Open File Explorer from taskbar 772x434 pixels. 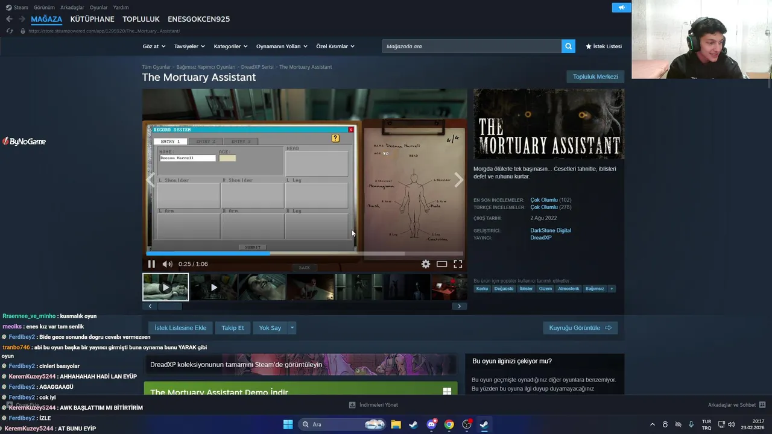(396, 424)
